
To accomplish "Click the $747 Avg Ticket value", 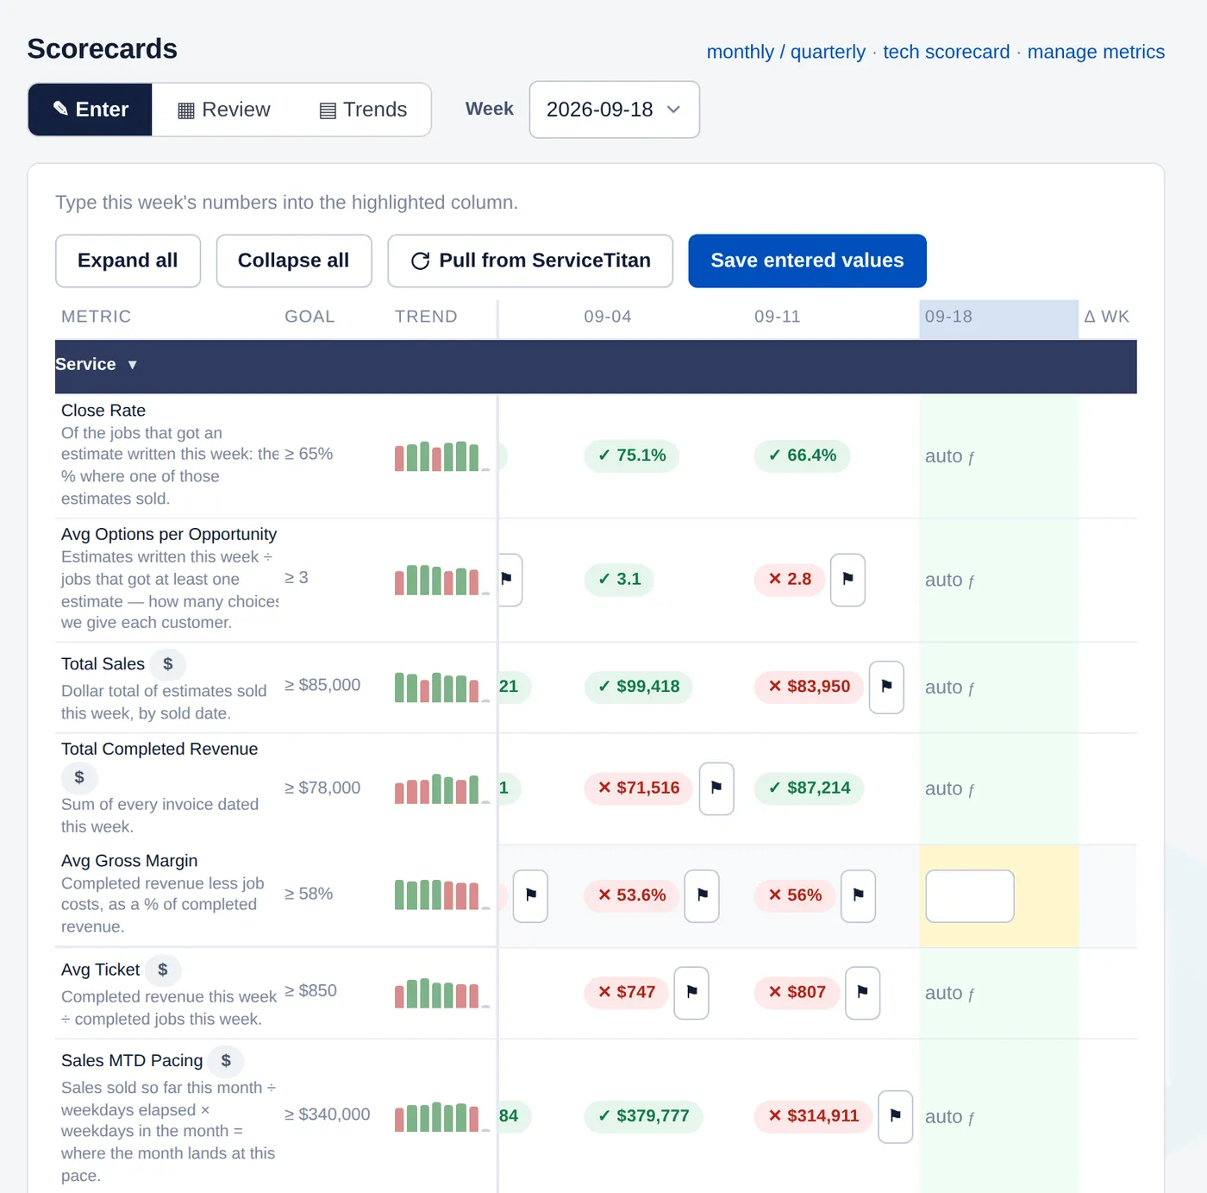I will pyautogui.click(x=627, y=993).
